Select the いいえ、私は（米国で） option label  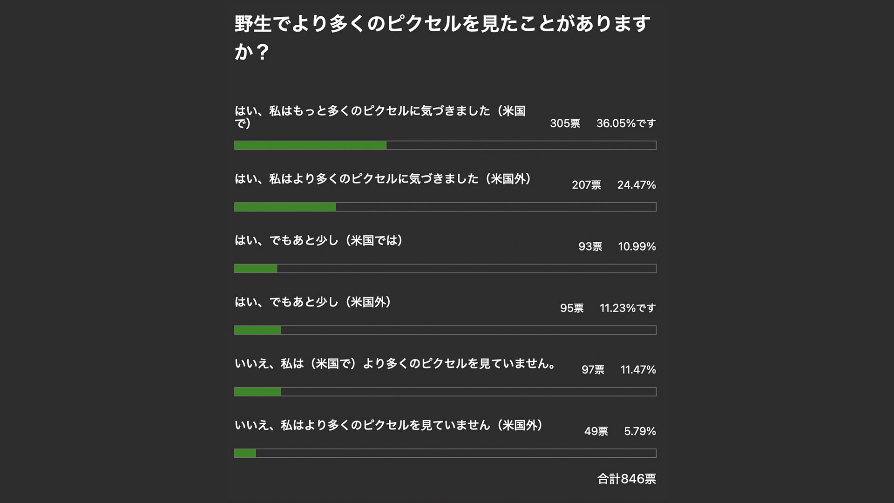395,364
